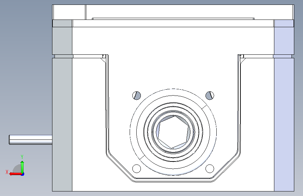303x196 pixels.
Task: Click the green Y axis arrow of the triad
Action: (x=22, y=167)
